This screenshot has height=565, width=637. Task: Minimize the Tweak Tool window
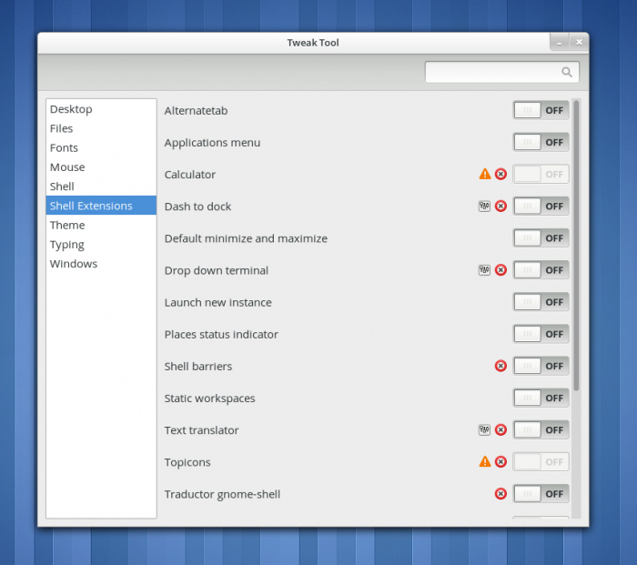pos(560,42)
